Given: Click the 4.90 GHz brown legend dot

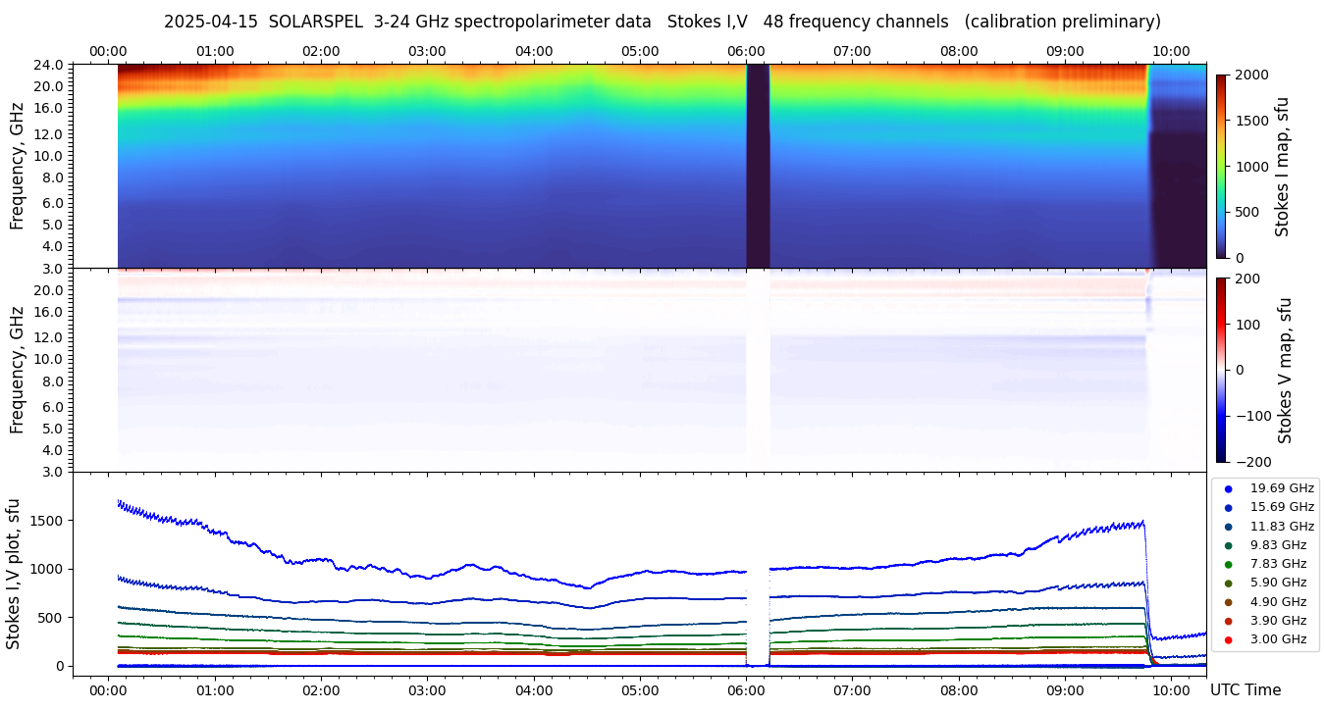Looking at the screenshot, I should click(1228, 602).
